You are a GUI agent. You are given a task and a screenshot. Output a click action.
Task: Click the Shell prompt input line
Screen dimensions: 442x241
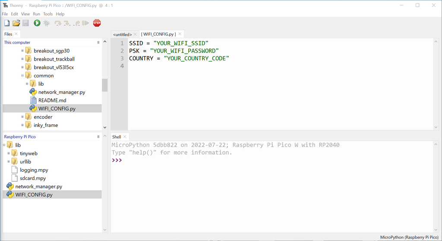259,160
